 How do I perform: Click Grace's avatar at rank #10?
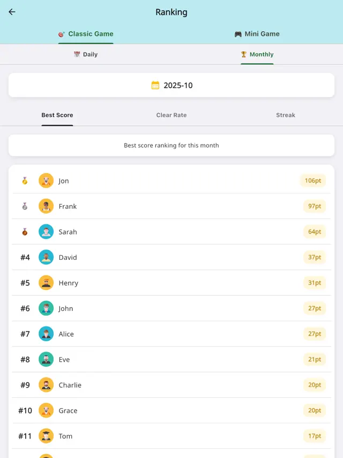[x=46, y=410]
